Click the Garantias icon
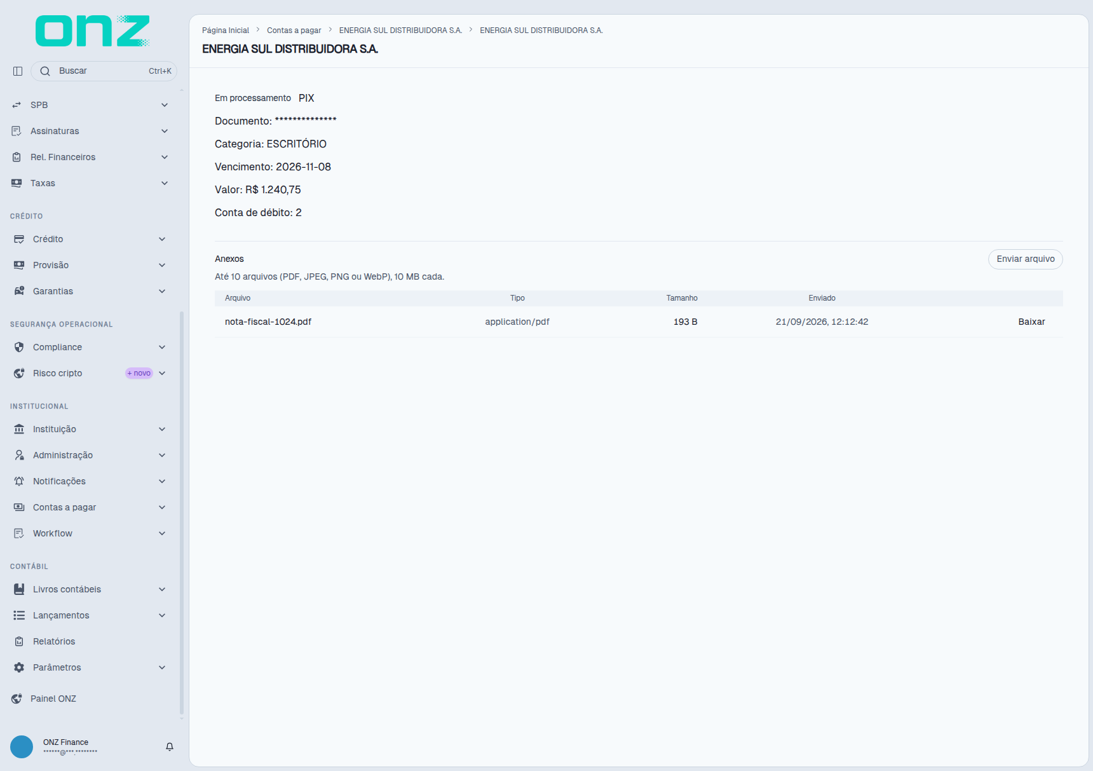 click(19, 291)
